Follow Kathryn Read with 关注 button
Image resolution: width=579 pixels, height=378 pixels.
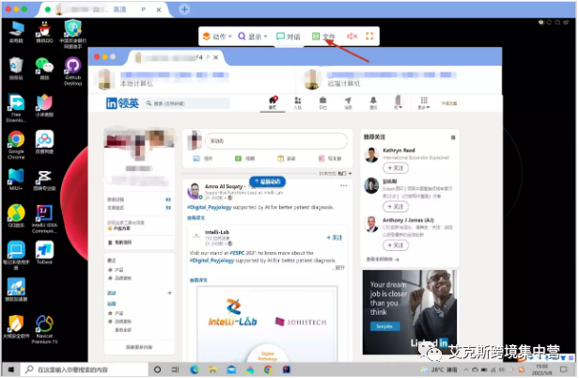[396, 168]
